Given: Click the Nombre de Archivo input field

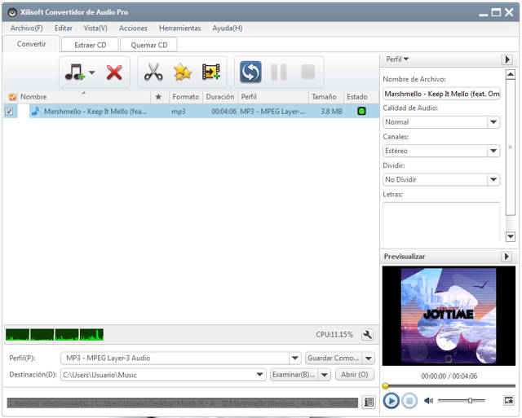Looking at the screenshot, I should pyautogui.click(x=441, y=94).
